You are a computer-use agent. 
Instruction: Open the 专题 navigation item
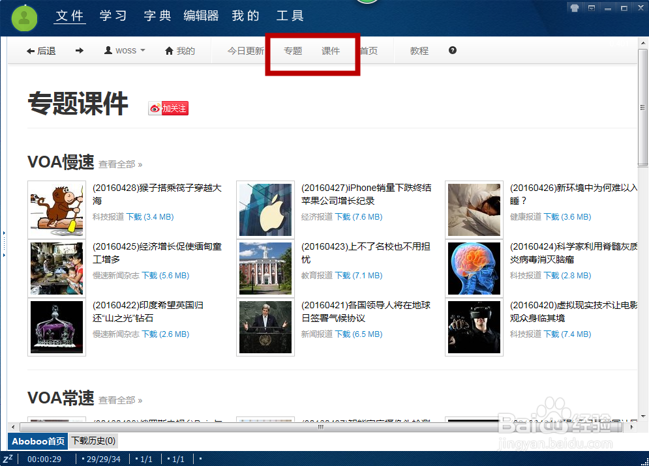293,51
